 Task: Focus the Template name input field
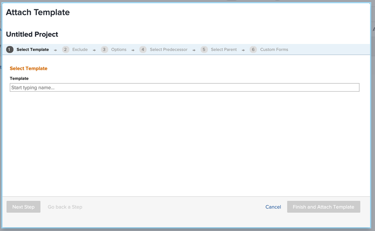tap(184, 88)
